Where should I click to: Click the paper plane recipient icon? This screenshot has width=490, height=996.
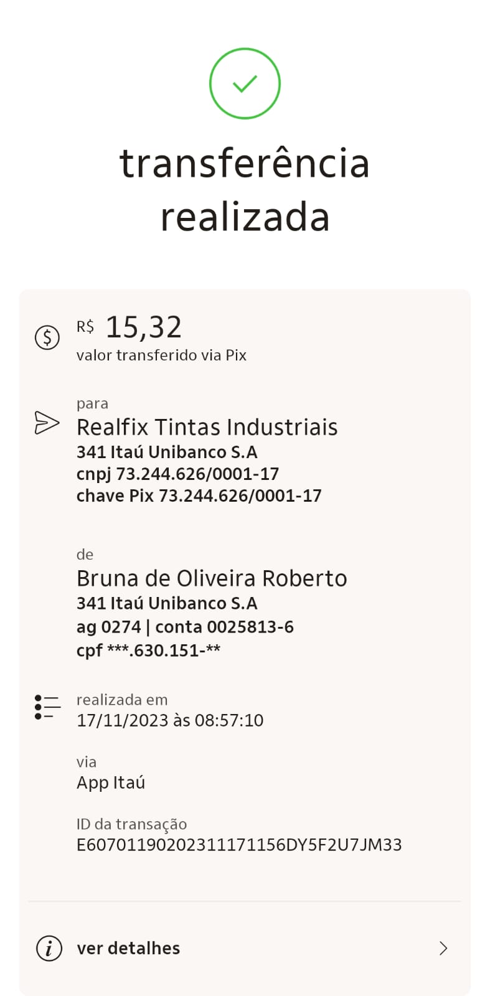[x=47, y=423]
